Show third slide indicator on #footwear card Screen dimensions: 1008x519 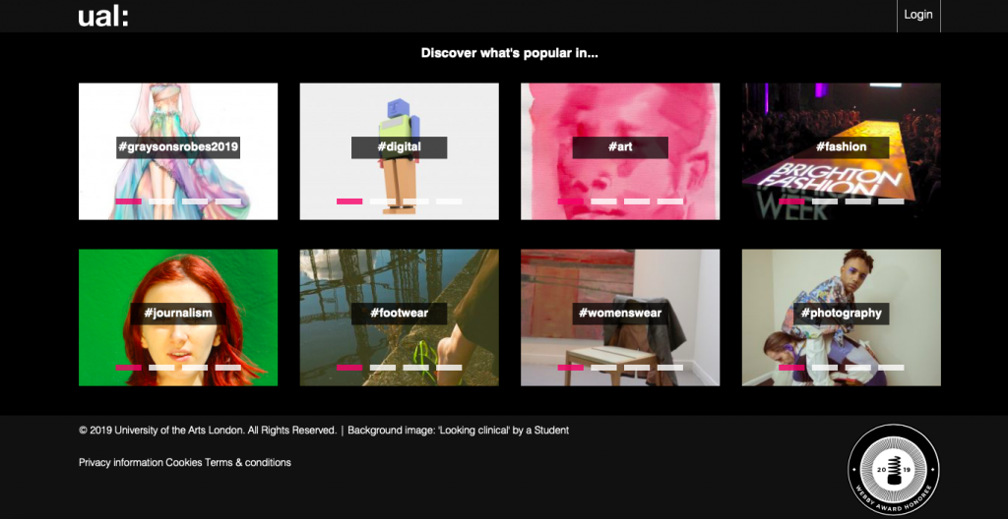[416, 368]
